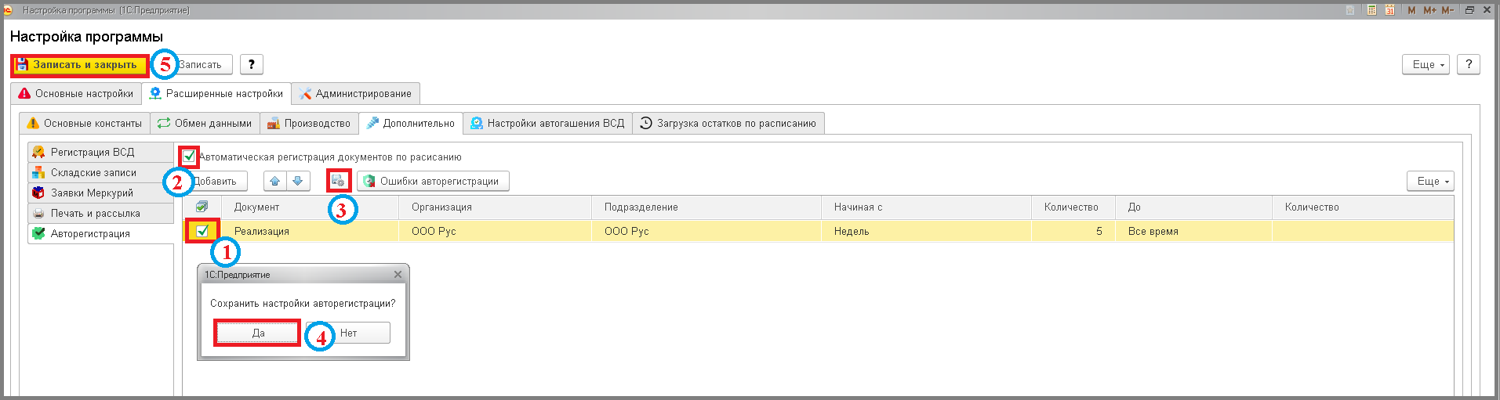Viewport: 1500px width, 400px height.
Task: Click the 1C application logo in title bar
Action: (x=8, y=10)
